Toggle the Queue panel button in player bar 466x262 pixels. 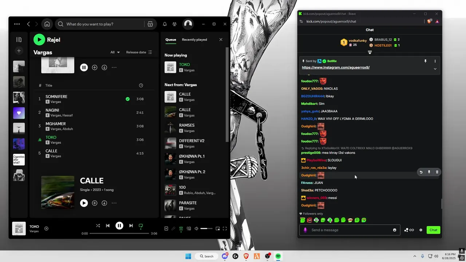[181, 229]
